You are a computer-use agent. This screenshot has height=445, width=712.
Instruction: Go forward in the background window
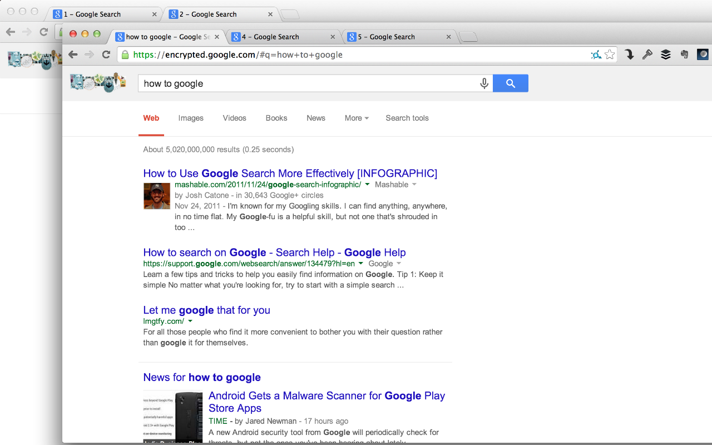27,32
